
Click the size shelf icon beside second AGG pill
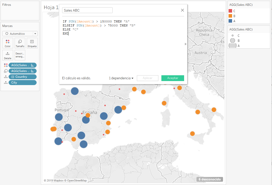tap(6, 71)
